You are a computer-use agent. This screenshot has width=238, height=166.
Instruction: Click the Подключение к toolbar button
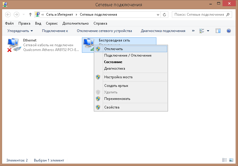tap(55, 31)
